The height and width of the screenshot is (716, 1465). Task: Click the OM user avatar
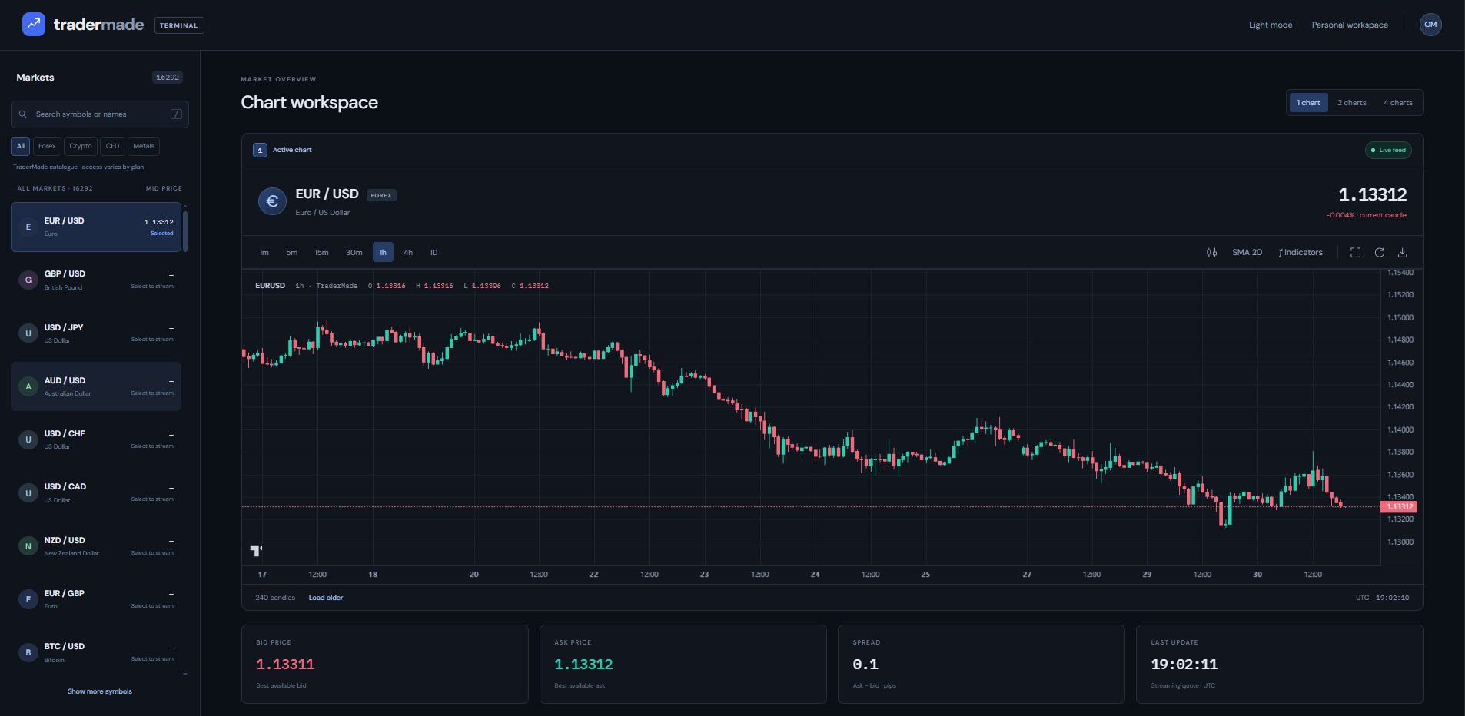(x=1430, y=25)
